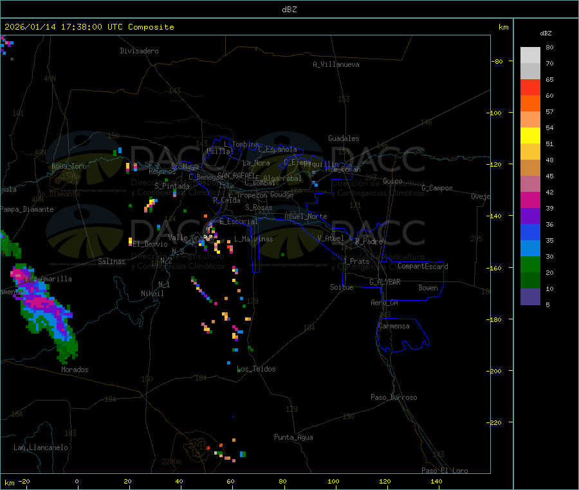
Task: Click the Salinas location label
Action: 111,261
